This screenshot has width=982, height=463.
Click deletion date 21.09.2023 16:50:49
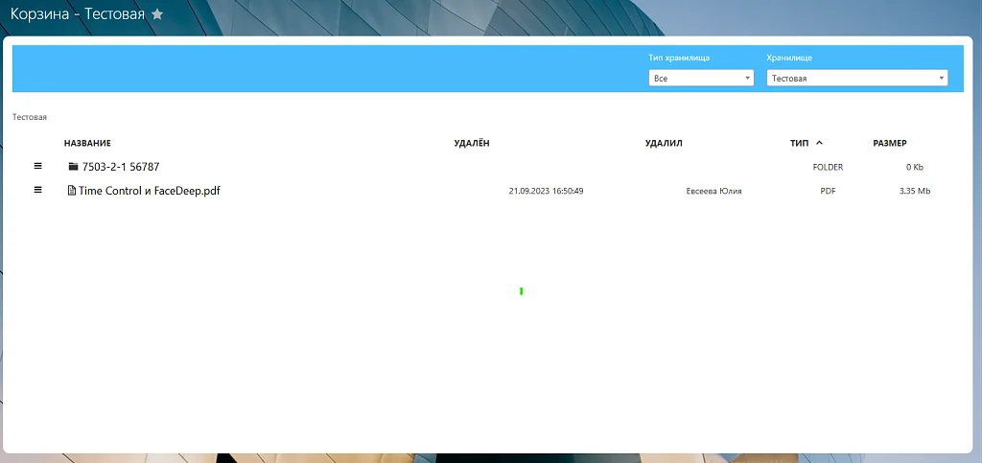point(546,191)
